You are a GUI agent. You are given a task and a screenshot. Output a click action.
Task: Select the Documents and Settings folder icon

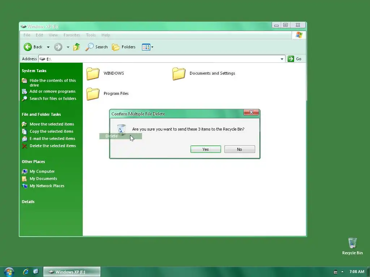tap(179, 74)
